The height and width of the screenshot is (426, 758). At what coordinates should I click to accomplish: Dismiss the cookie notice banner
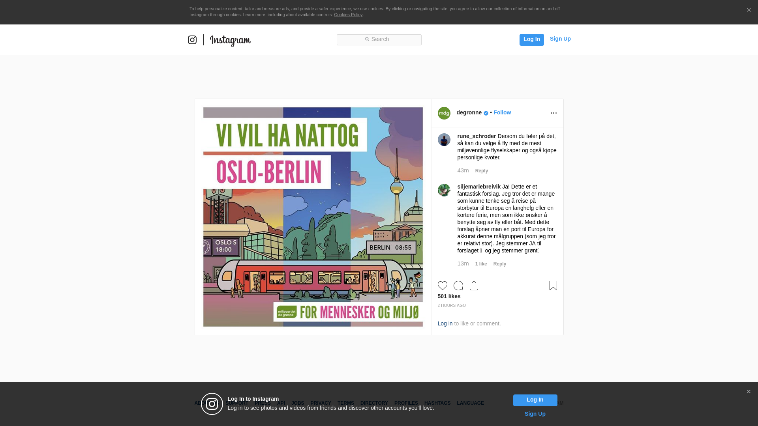[x=749, y=10]
